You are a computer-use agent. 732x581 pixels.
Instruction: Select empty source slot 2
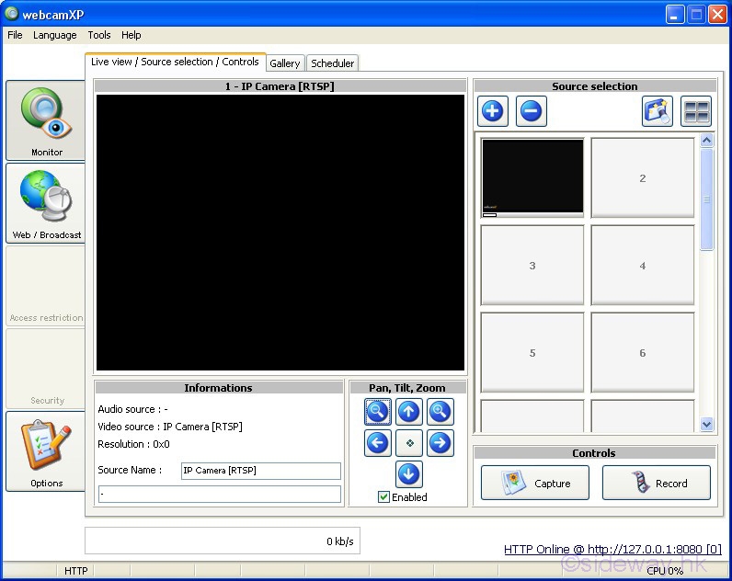(643, 177)
